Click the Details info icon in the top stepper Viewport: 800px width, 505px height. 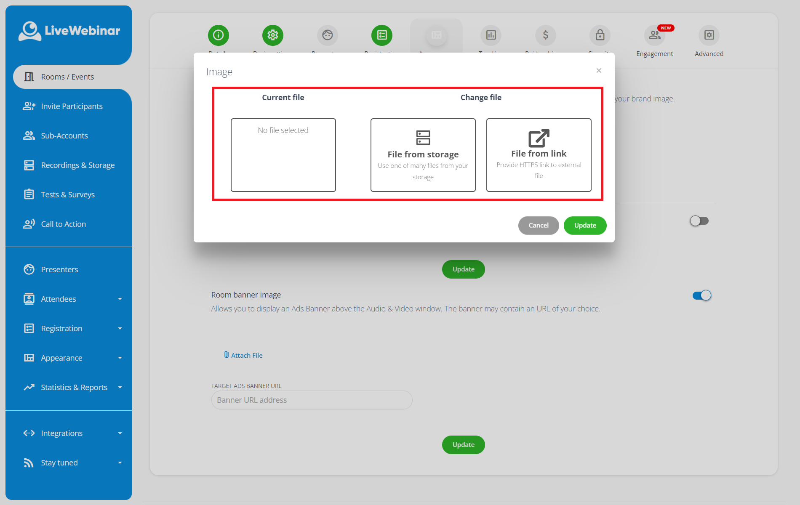click(x=218, y=35)
